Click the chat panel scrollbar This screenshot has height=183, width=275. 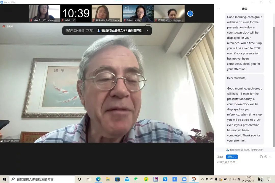coord(273,82)
